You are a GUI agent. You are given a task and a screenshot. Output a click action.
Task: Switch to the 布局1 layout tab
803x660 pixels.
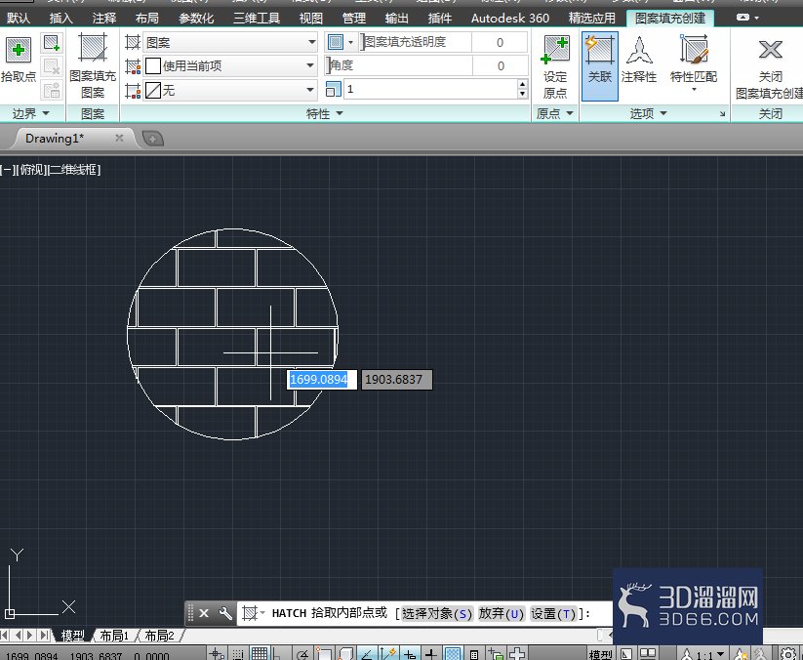pyautogui.click(x=114, y=636)
